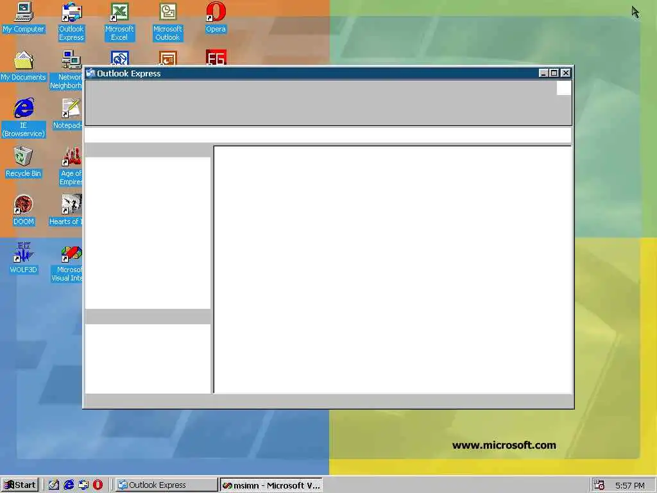Open the Recycle Bin
Image resolution: width=657 pixels, height=493 pixels.
click(x=24, y=162)
